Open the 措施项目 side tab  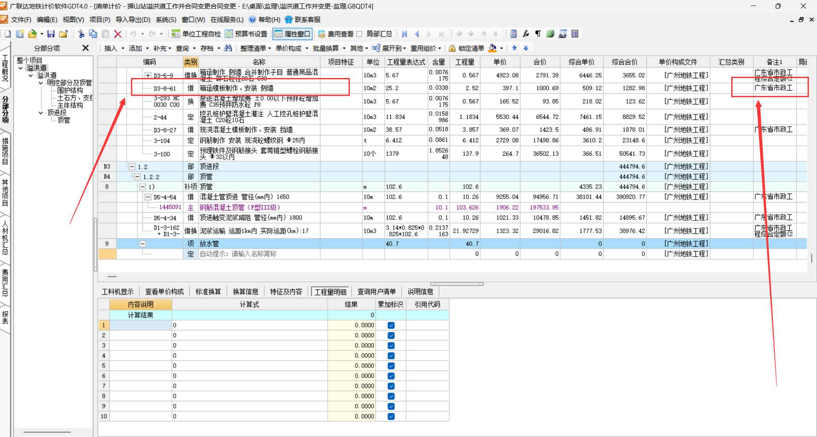5,151
